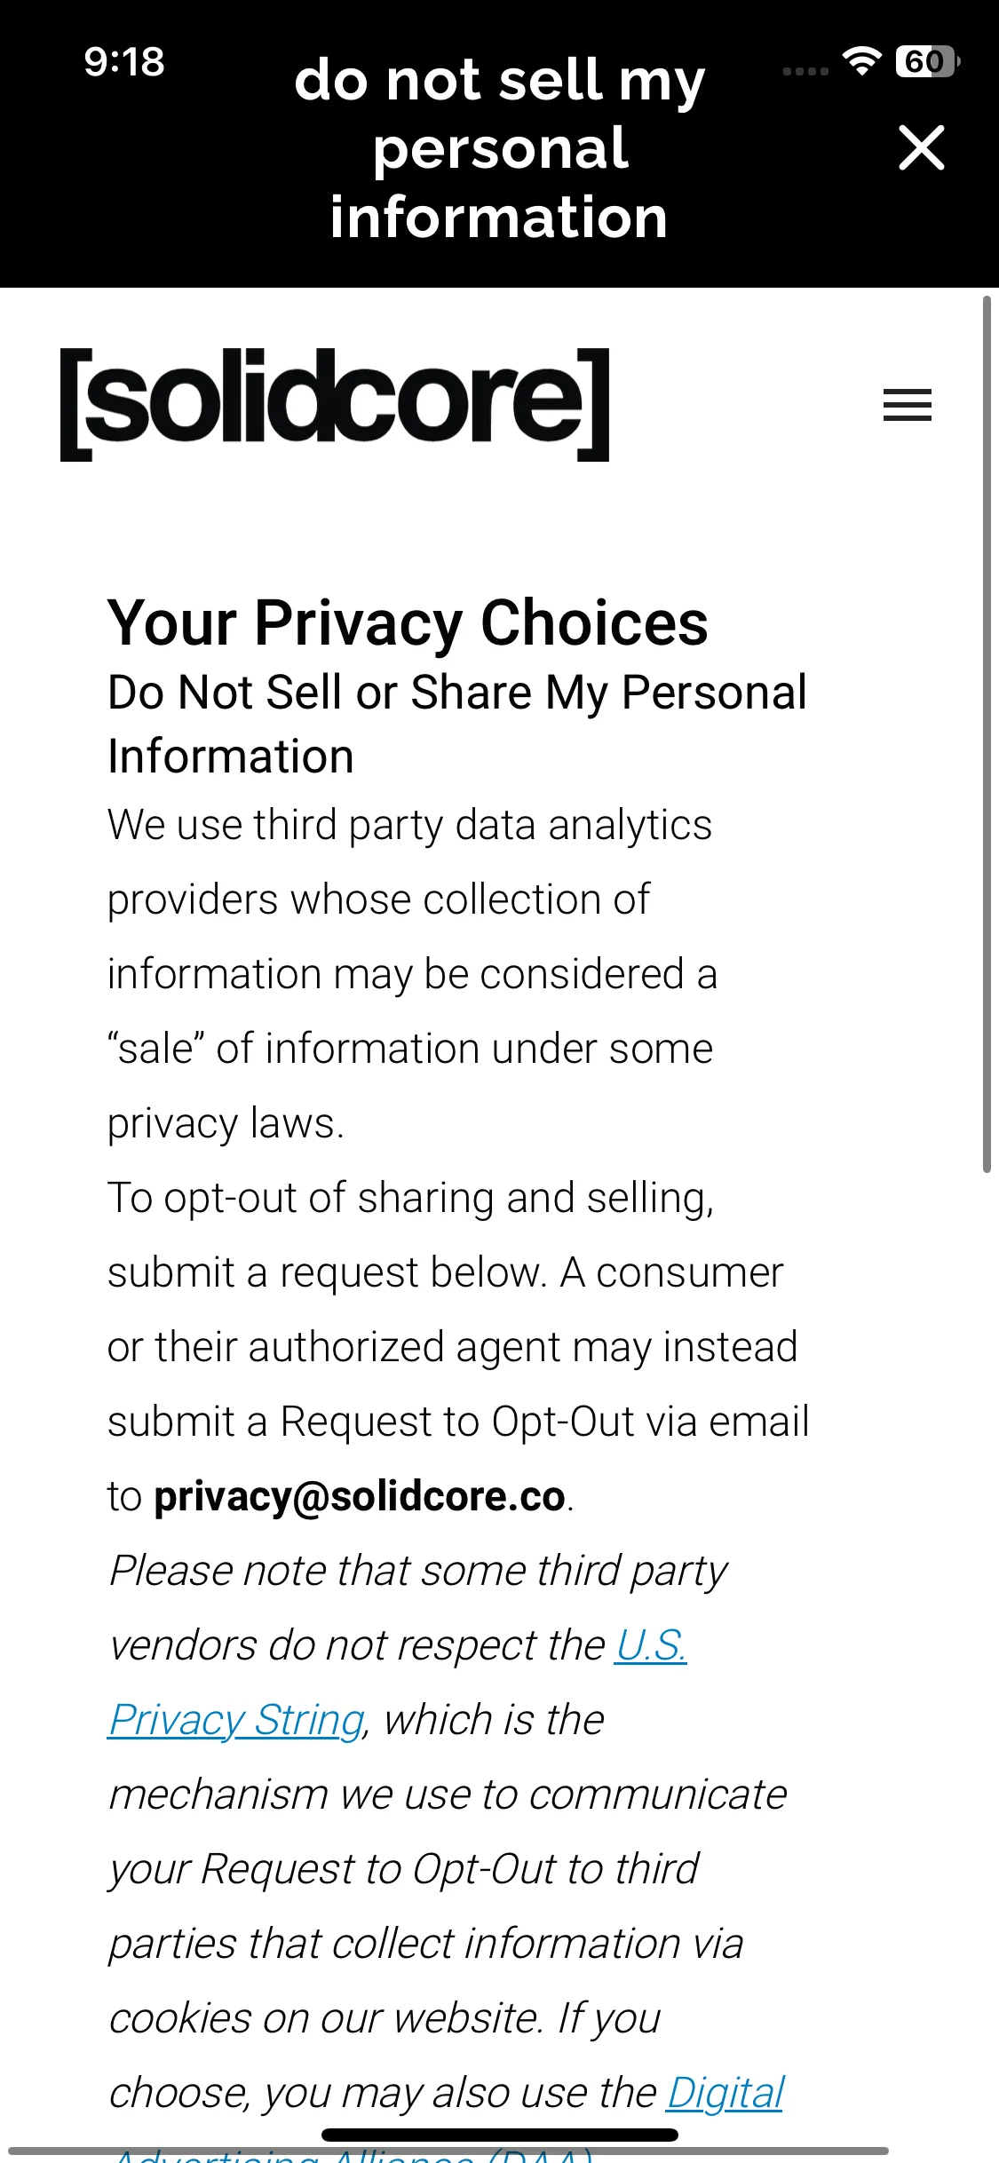
Task: Open the hamburger menu icon
Action: pos(907,405)
